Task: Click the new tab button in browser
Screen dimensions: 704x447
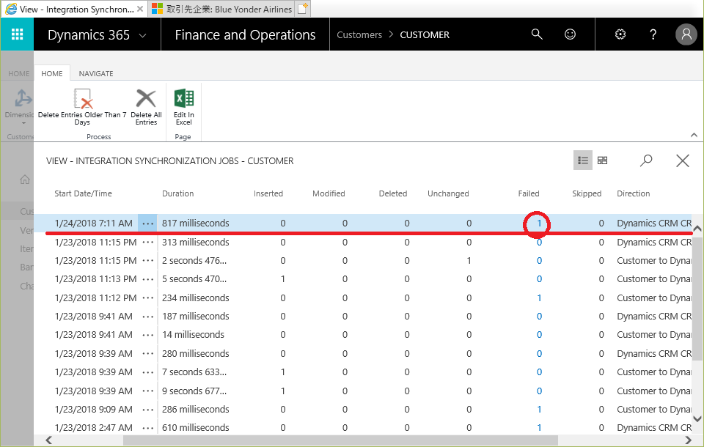Action: (303, 9)
